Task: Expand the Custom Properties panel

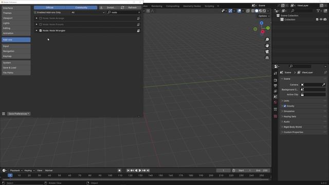Action: pos(293,133)
